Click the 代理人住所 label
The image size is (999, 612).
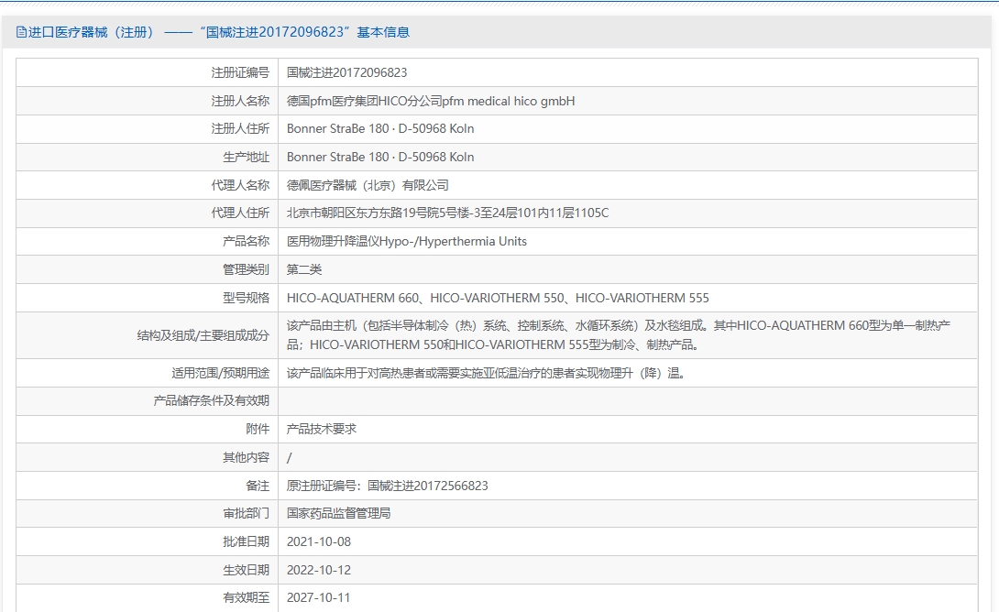(x=240, y=213)
